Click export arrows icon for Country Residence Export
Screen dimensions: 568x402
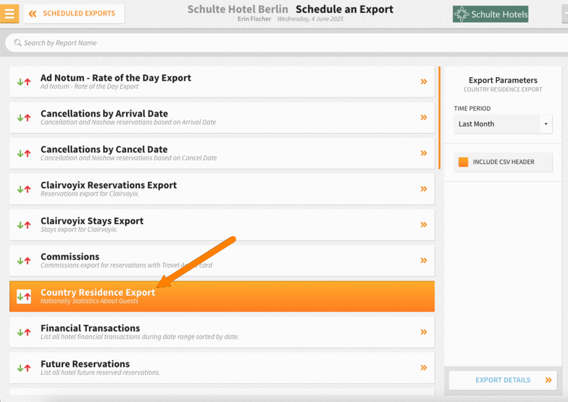click(24, 297)
